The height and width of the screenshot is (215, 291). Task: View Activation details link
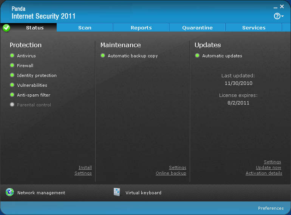[264, 173]
